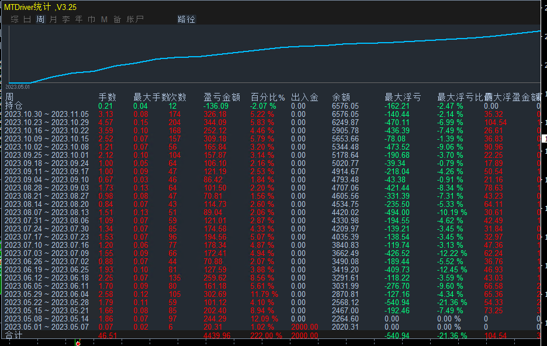The image size is (547, 346).
Task: Select the 日 daily statistics tab
Action: [x=27, y=19]
